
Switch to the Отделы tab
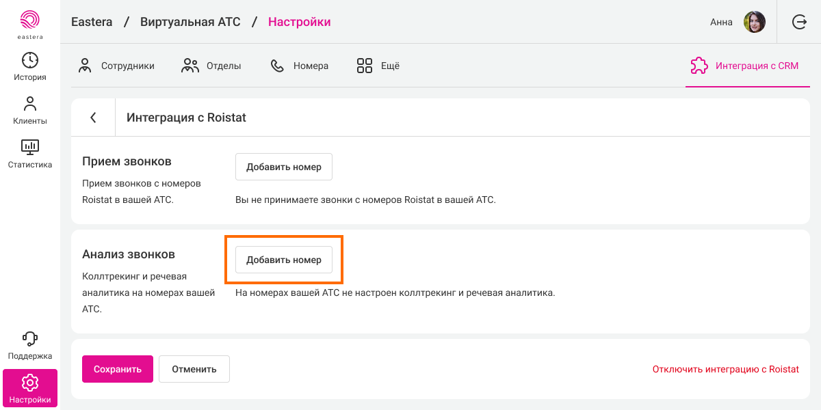tap(211, 66)
